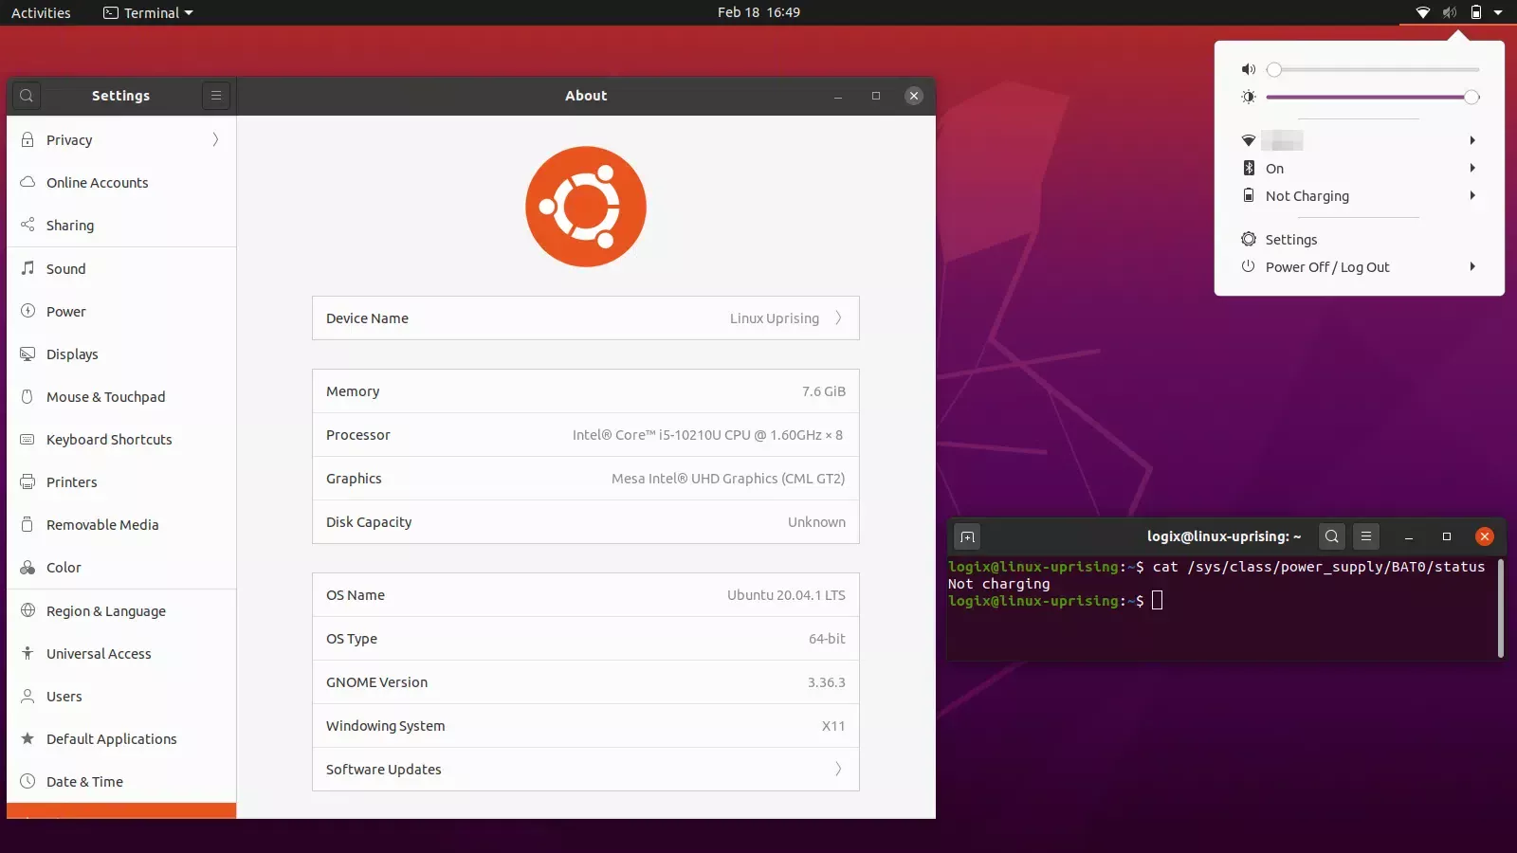Viewport: 1517px width, 853px height.
Task: Click the Settings search magnifier icon
Action: 27,96
